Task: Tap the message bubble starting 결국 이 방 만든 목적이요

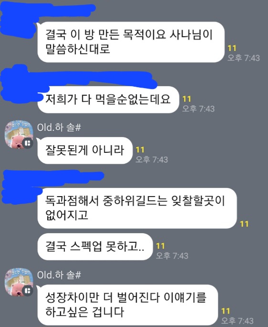Action: (x=131, y=42)
